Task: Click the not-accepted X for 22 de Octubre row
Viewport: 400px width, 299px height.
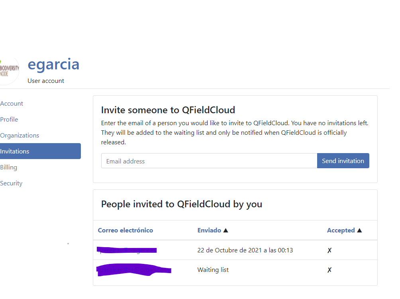Action: coord(329,250)
